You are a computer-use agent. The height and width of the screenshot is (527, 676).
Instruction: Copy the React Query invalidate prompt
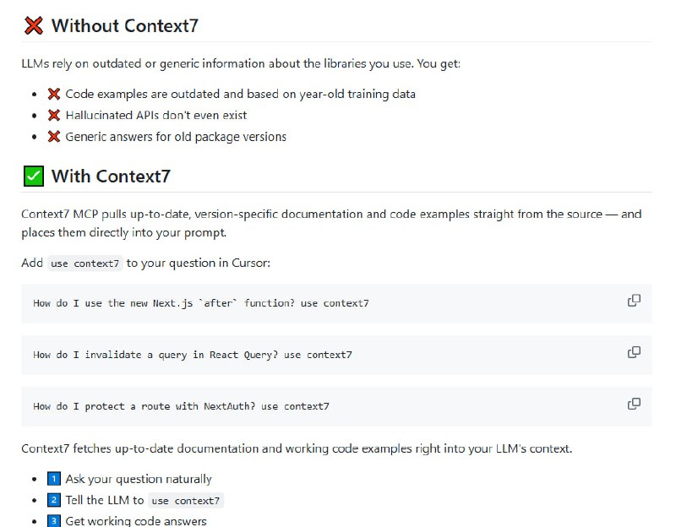[x=634, y=352]
